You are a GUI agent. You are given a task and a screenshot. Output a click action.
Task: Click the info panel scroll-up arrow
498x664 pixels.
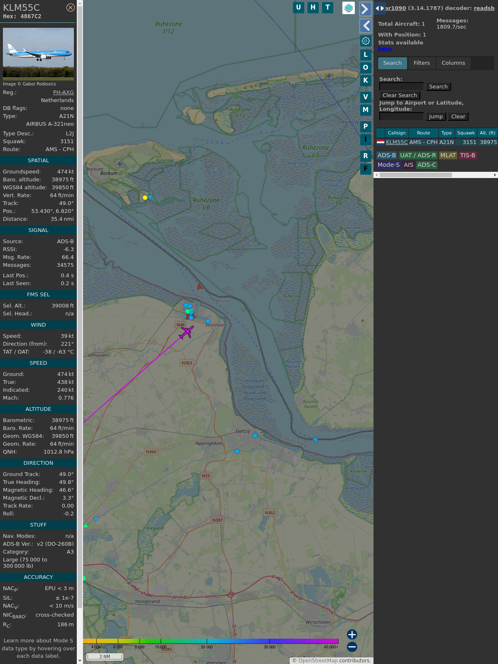pos(80,3)
